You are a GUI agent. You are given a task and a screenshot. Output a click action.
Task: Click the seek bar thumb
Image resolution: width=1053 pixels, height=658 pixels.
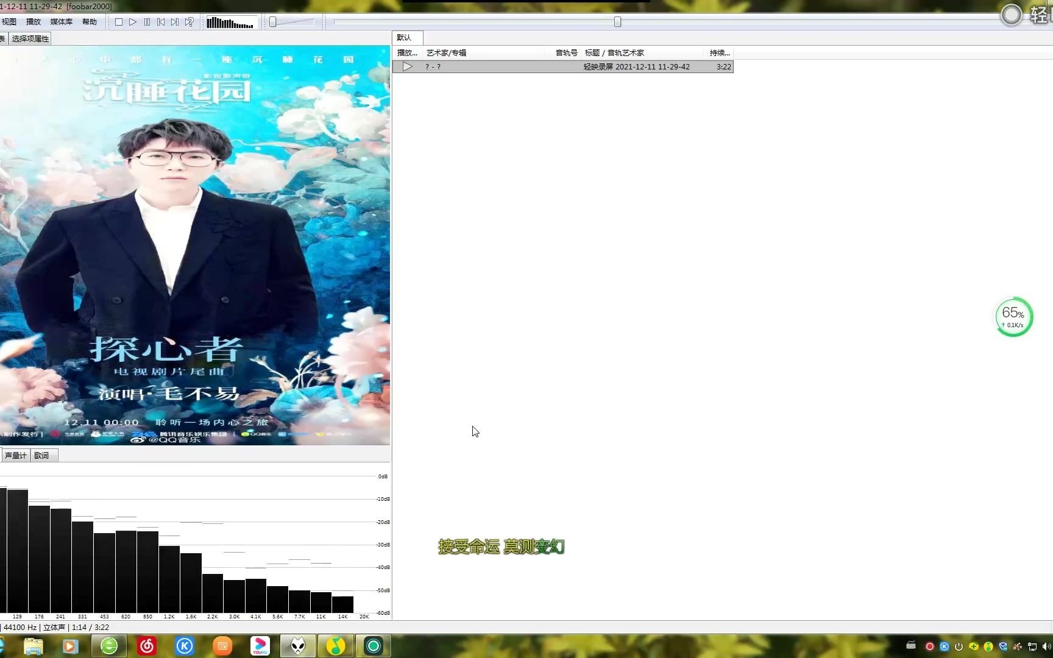[617, 22]
